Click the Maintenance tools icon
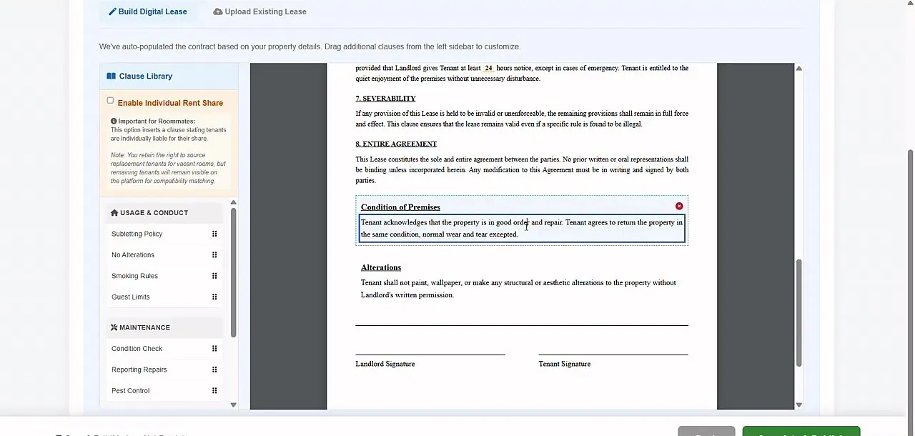915x436 pixels. pyautogui.click(x=114, y=327)
